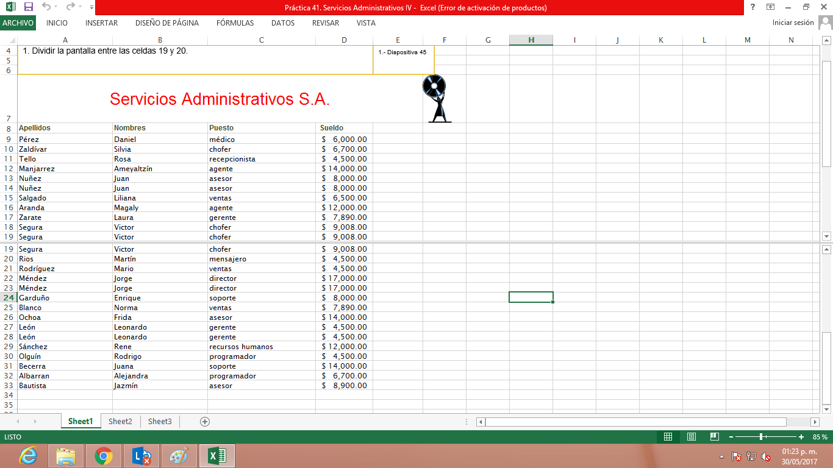Viewport: 833px width, 468px height.
Task: Click the Normal view icon in status bar
Action: [668, 437]
